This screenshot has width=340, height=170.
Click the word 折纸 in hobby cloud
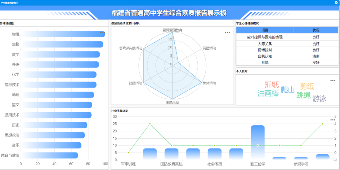pyautogui.click(x=271, y=84)
